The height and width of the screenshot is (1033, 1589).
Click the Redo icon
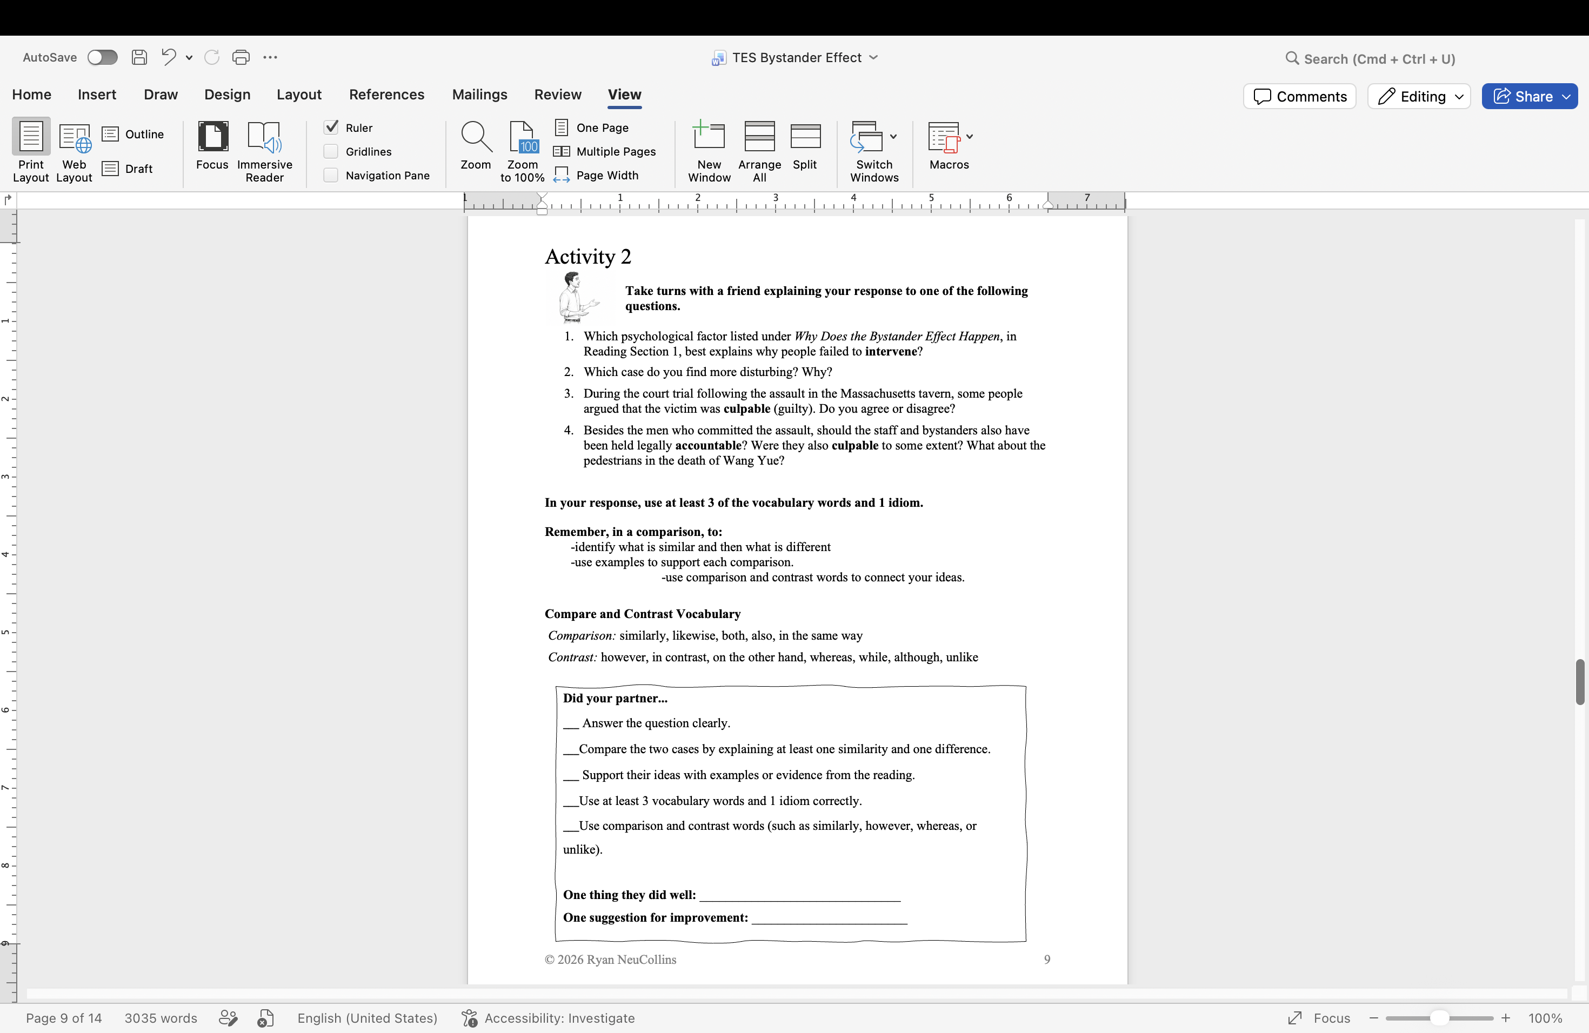tap(212, 57)
